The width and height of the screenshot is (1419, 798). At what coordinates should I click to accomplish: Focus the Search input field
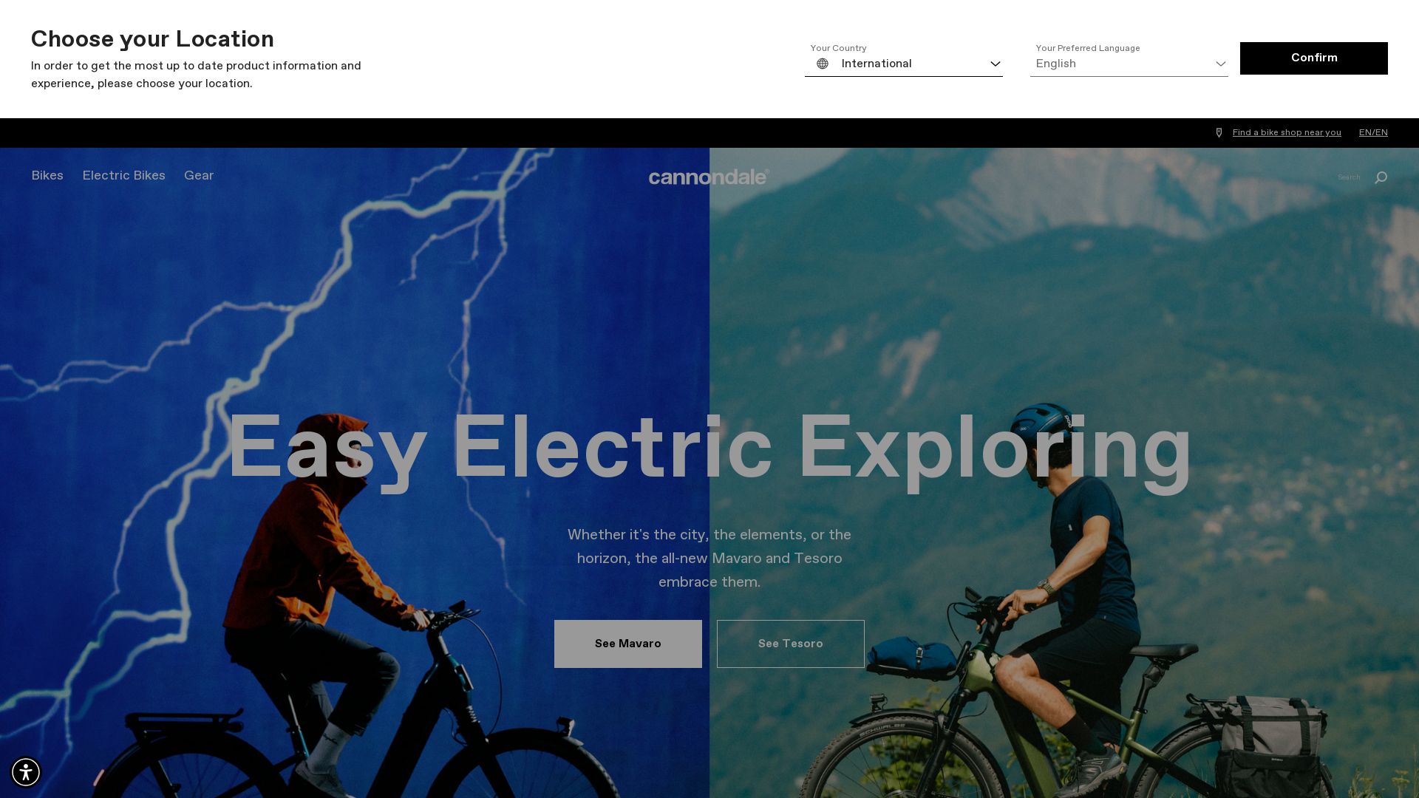click(x=1349, y=177)
